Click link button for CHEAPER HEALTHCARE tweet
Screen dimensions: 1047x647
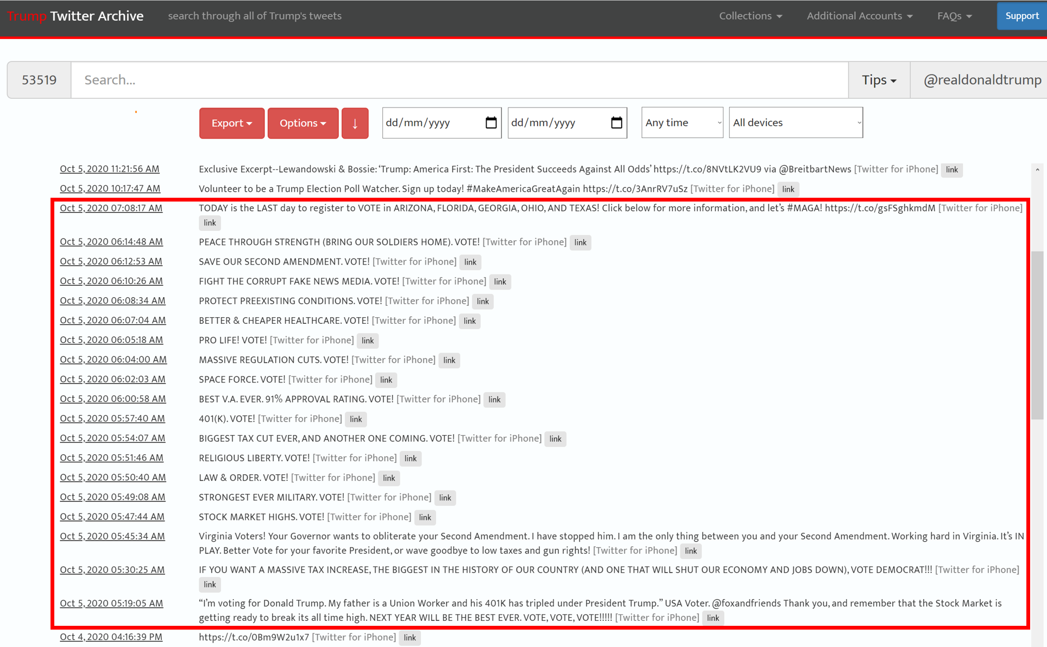click(x=470, y=321)
